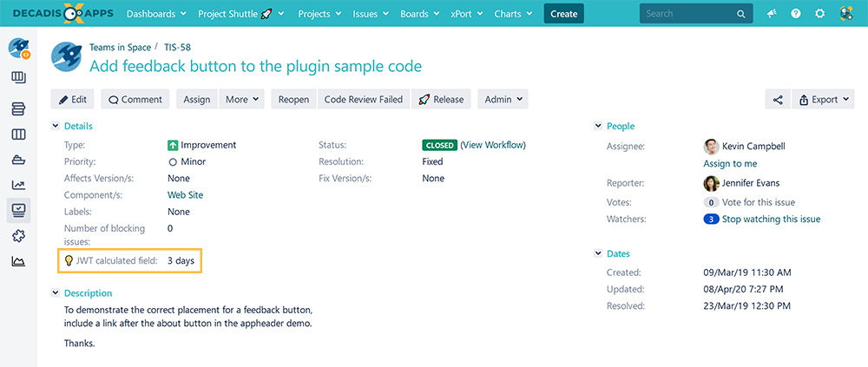Collapse the Dates section
Screen dimensions: 868x367
[x=598, y=253]
